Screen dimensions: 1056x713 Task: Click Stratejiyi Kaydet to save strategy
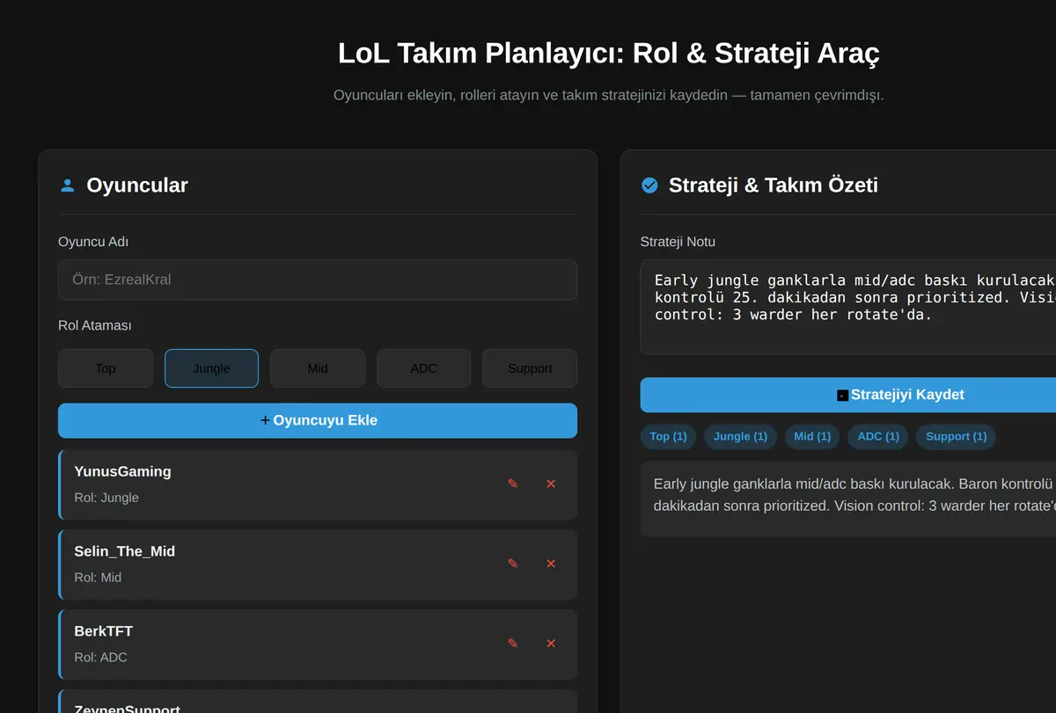848,395
